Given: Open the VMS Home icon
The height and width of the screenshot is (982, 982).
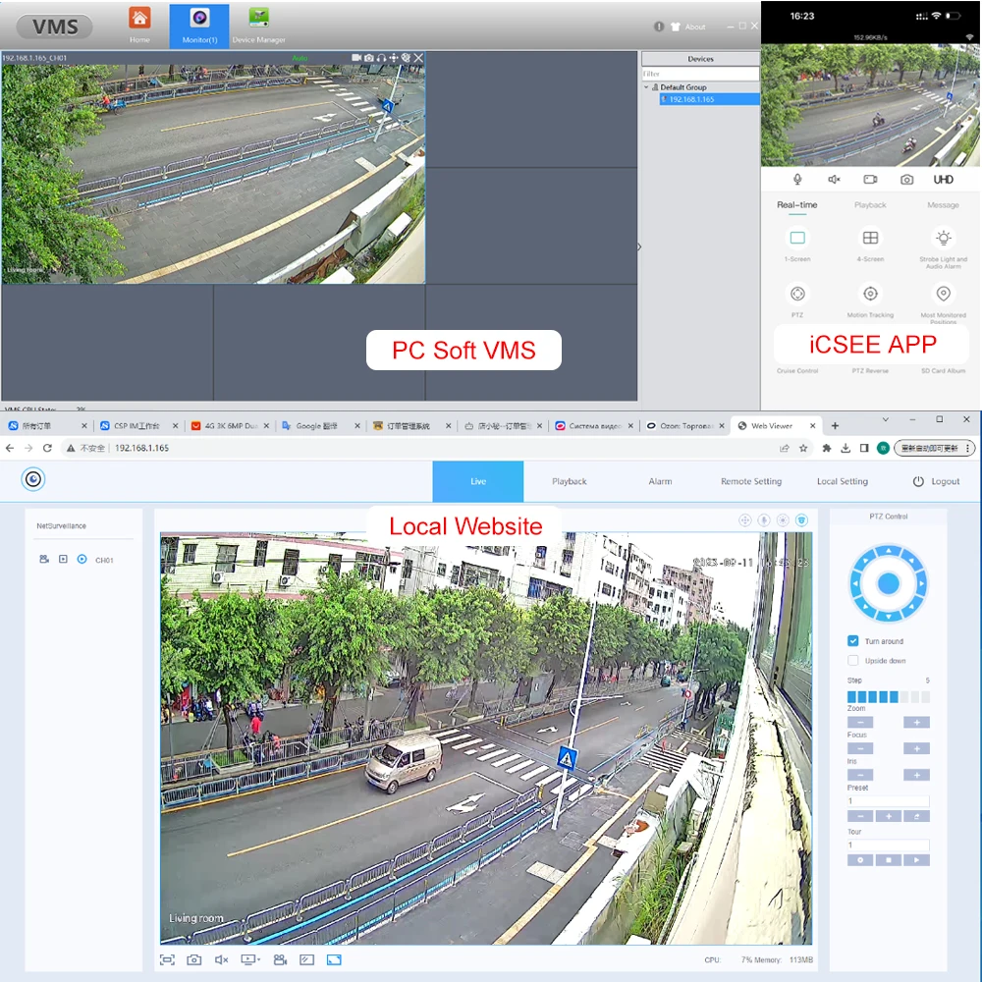Looking at the screenshot, I should [139, 24].
